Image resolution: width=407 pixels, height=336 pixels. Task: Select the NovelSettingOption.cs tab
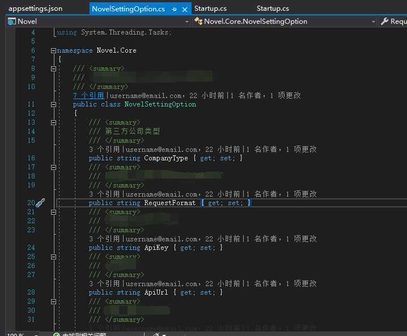click(x=129, y=9)
